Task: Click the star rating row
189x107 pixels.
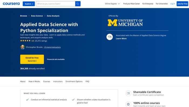Action: (x=25, y=41)
